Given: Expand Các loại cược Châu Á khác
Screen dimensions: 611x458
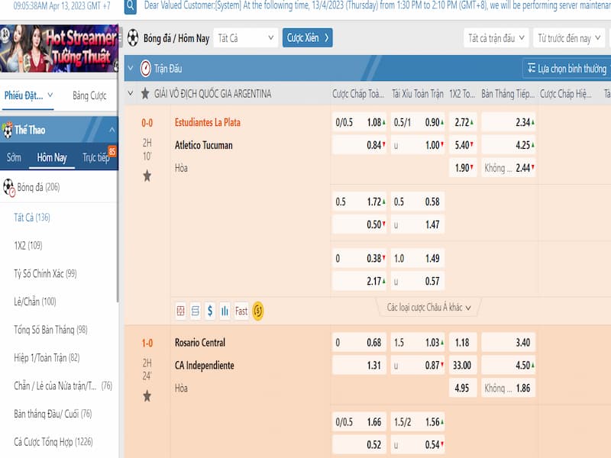Looking at the screenshot, I should (428, 308).
